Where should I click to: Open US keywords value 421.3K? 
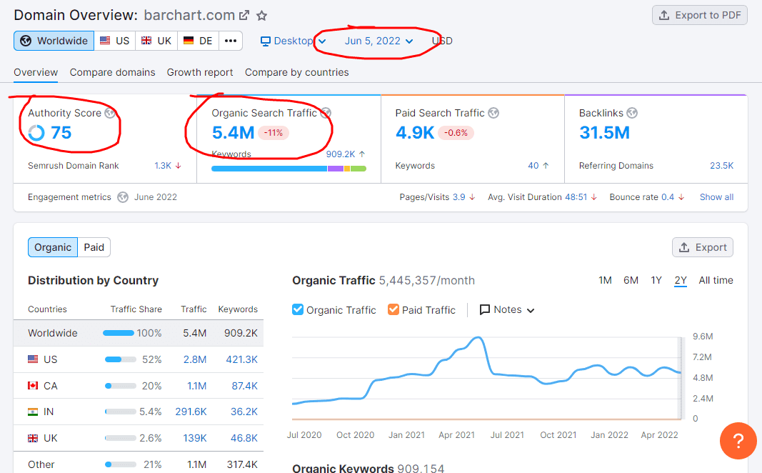pos(241,359)
